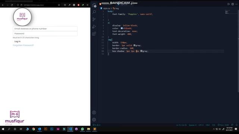
Task: Click the VS Code notifications bell
Action: (236, 125)
